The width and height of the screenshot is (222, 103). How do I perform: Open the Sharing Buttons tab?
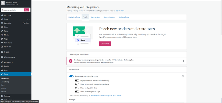click(x=109, y=17)
